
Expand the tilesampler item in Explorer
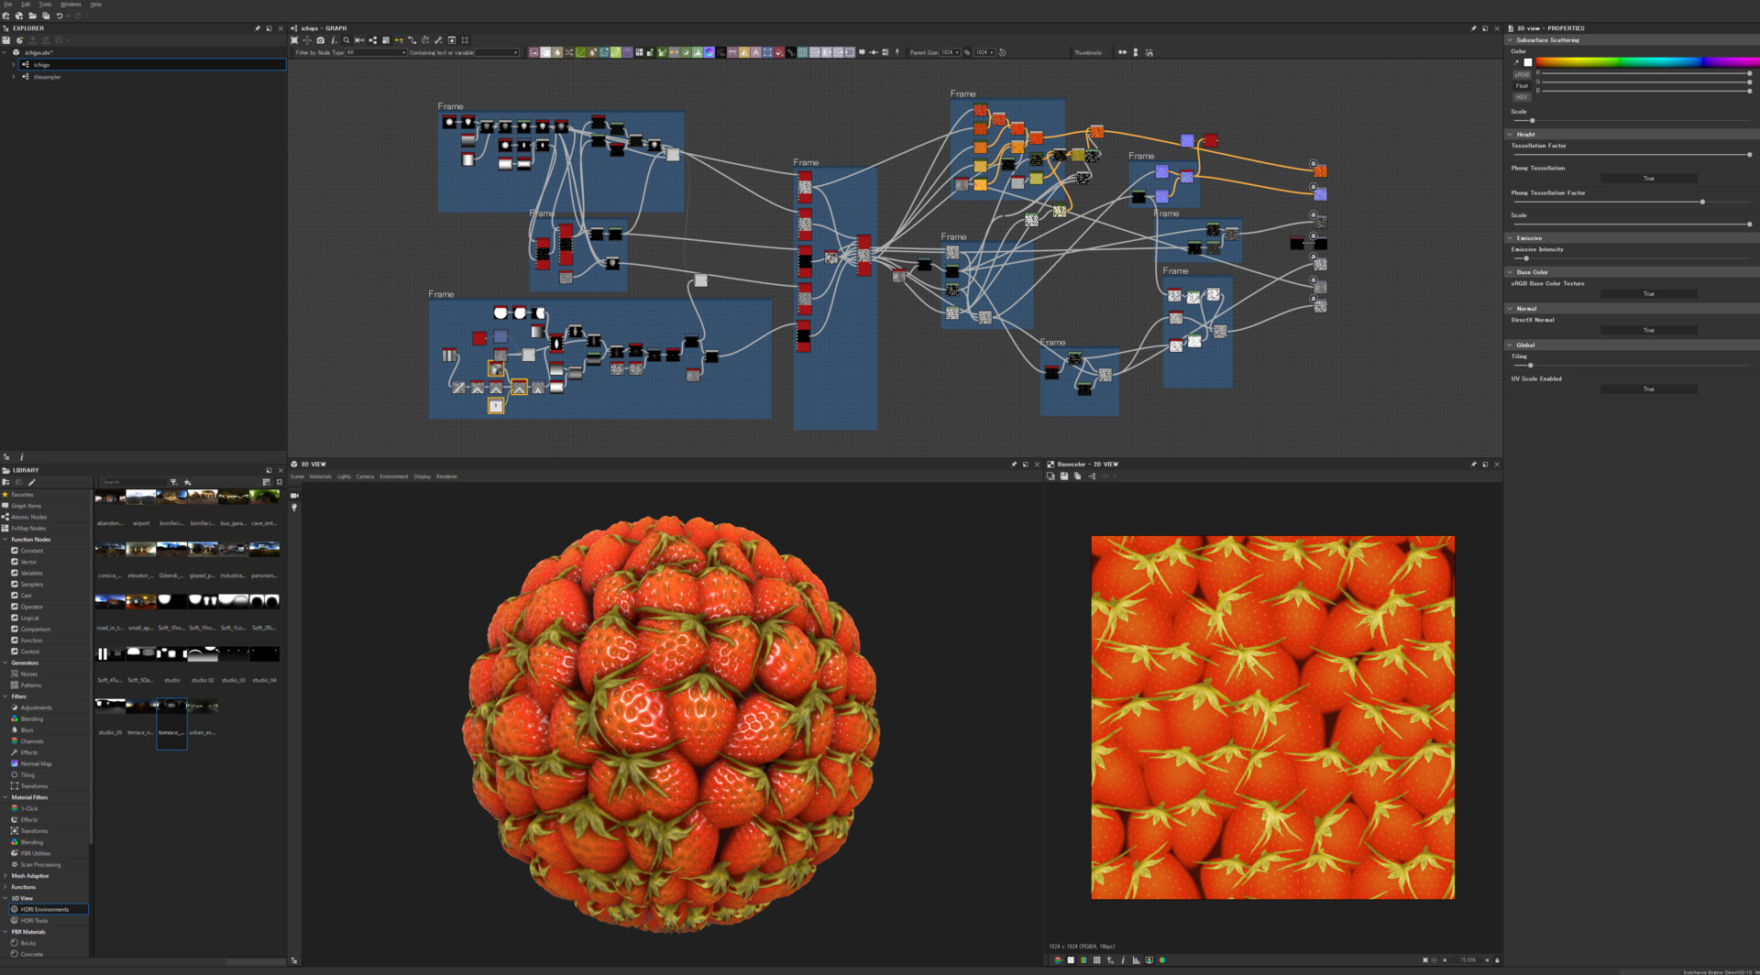click(x=12, y=77)
